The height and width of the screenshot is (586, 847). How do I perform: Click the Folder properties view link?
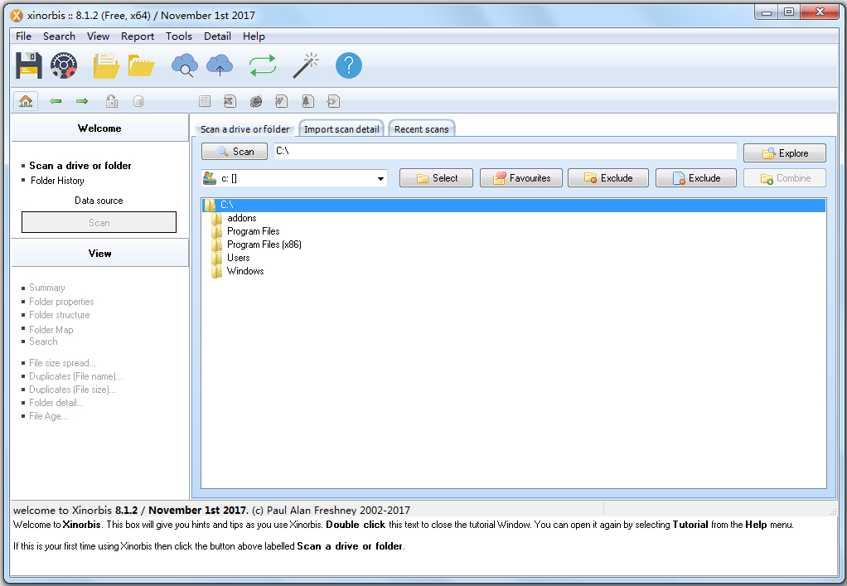(x=61, y=302)
